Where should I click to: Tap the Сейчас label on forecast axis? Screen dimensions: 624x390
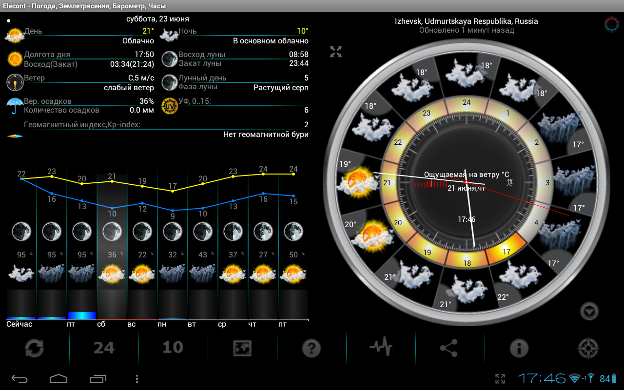19,324
